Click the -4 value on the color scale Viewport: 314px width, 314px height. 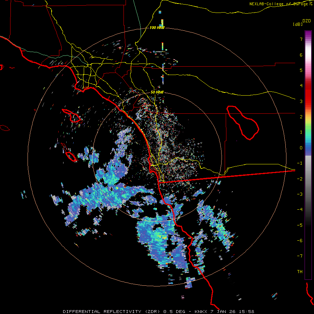pyautogui.click(x=300, y=210)
